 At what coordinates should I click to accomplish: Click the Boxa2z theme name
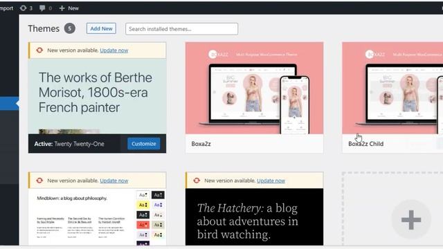tap(201, 144)
